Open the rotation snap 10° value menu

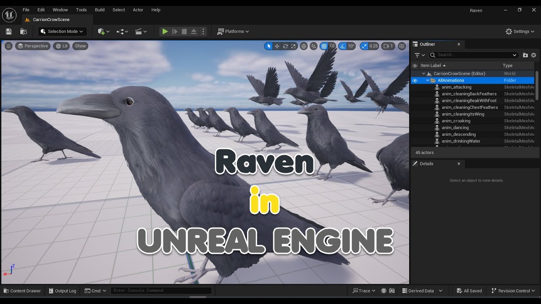(352, 46)
